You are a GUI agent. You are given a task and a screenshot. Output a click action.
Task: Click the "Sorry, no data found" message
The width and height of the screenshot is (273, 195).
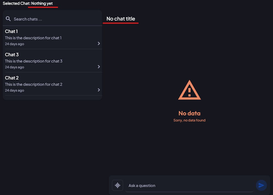pos(189,120)
